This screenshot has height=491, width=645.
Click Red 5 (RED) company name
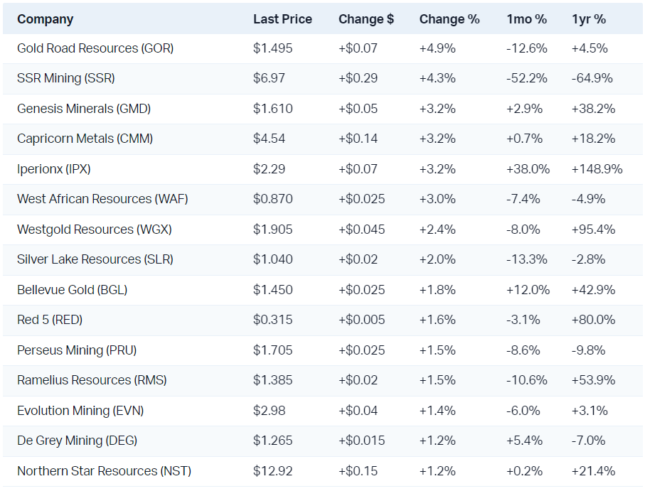50,320
